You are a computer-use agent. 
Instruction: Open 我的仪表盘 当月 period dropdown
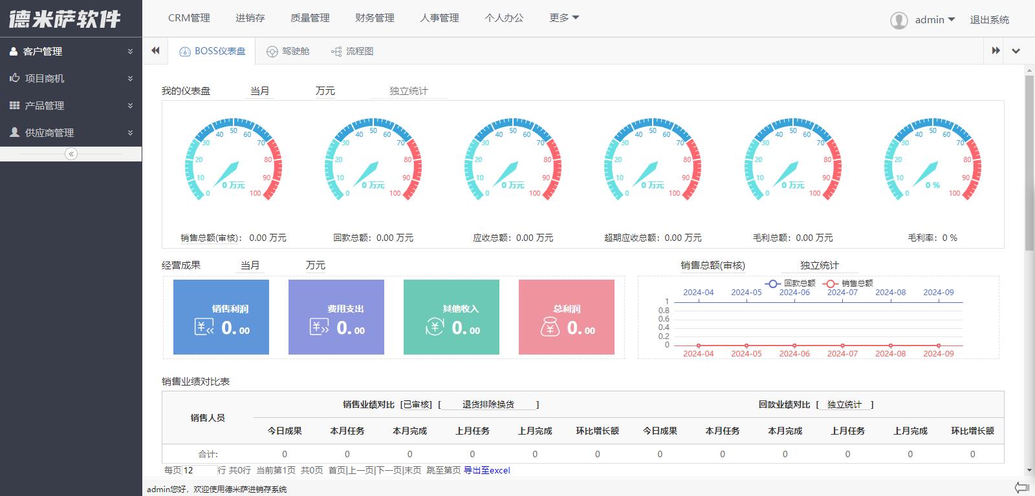pyautogui.click(x=260, y=91)
